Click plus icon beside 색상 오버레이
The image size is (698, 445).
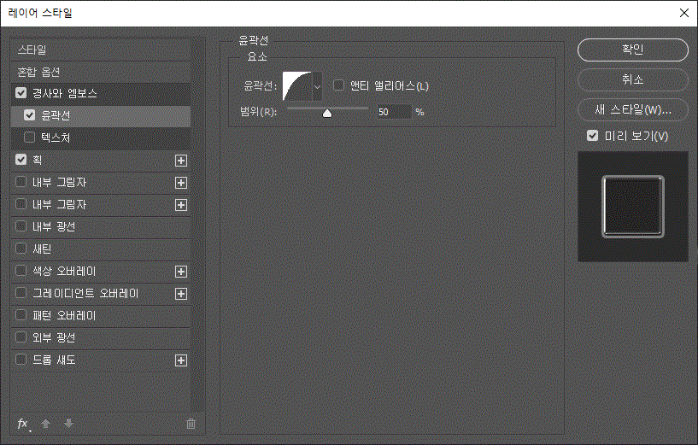pyautogui.click(x=181, y=272)
